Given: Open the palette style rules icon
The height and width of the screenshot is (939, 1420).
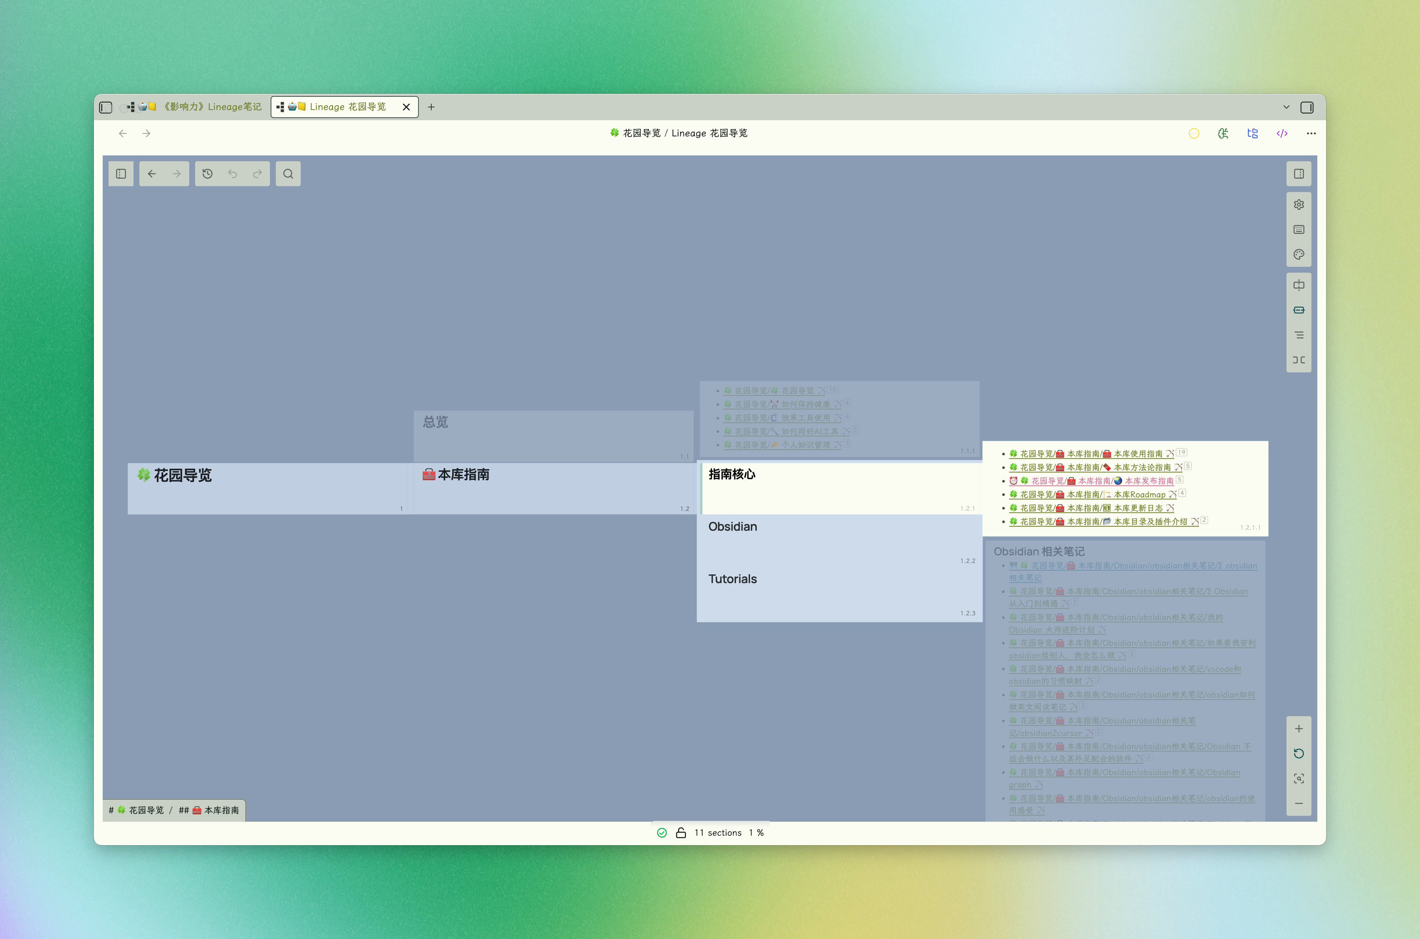Looking at the screenshot, I should [1298, 254].
